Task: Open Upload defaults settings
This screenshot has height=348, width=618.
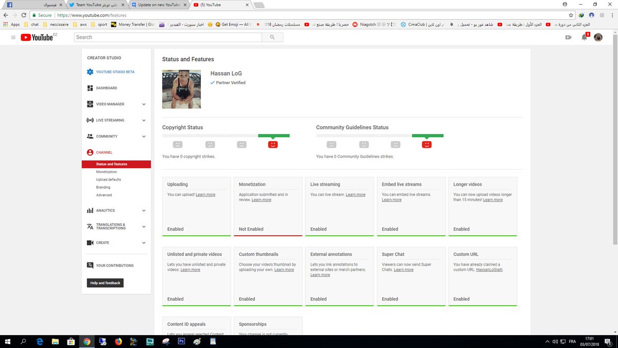Action: point(109,179)
